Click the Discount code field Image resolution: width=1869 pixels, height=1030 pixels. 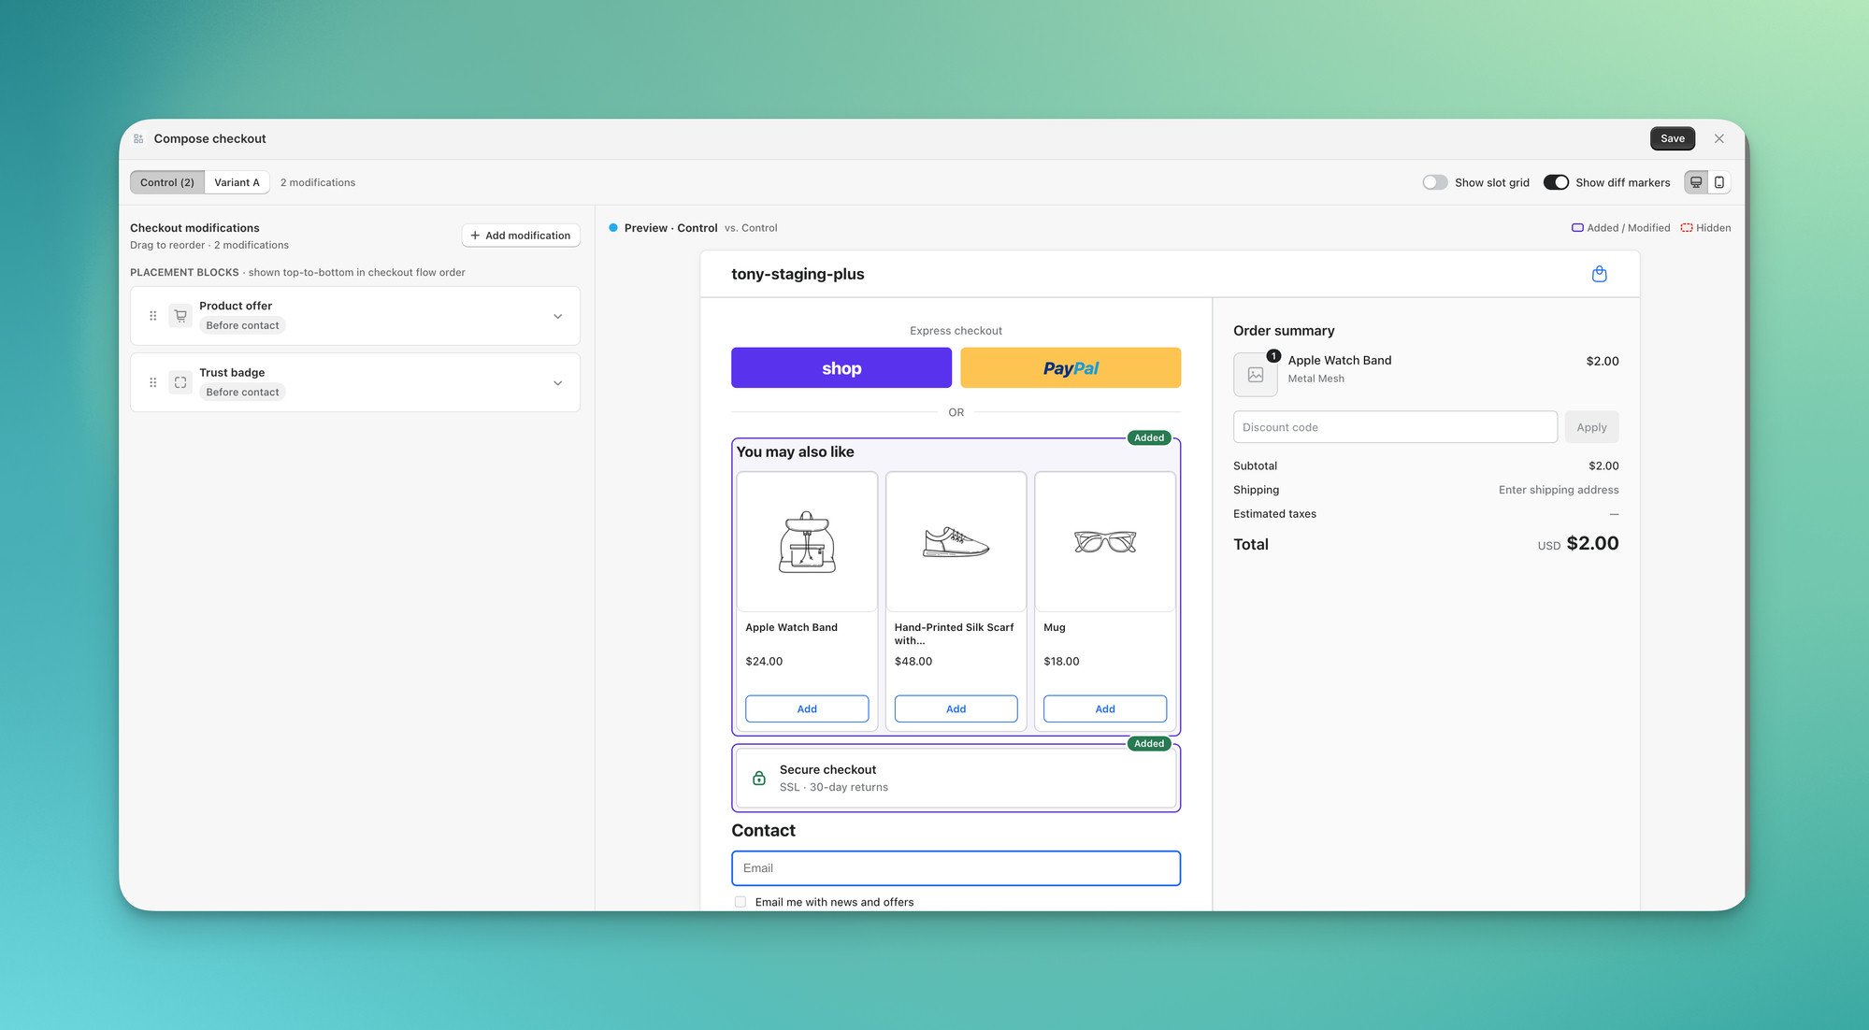(1395, 427)
